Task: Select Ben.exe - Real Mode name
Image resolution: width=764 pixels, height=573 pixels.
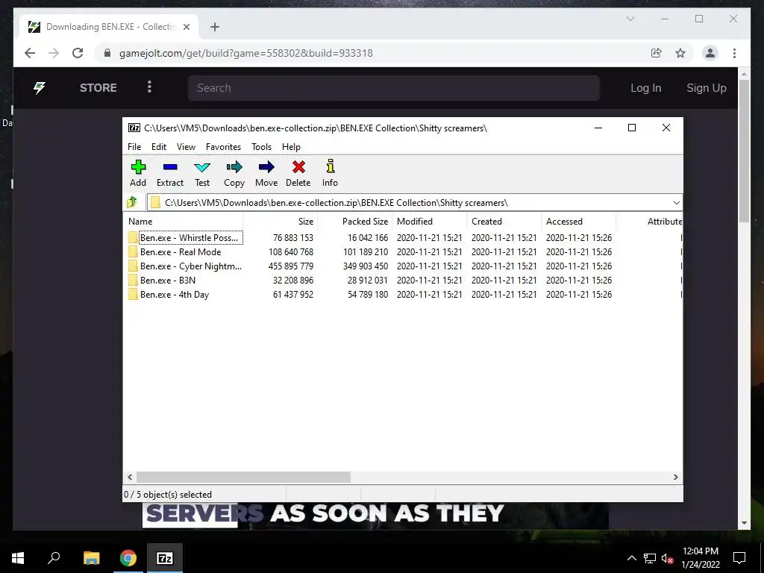Action: pyautogui.click(x=181, y=252)
